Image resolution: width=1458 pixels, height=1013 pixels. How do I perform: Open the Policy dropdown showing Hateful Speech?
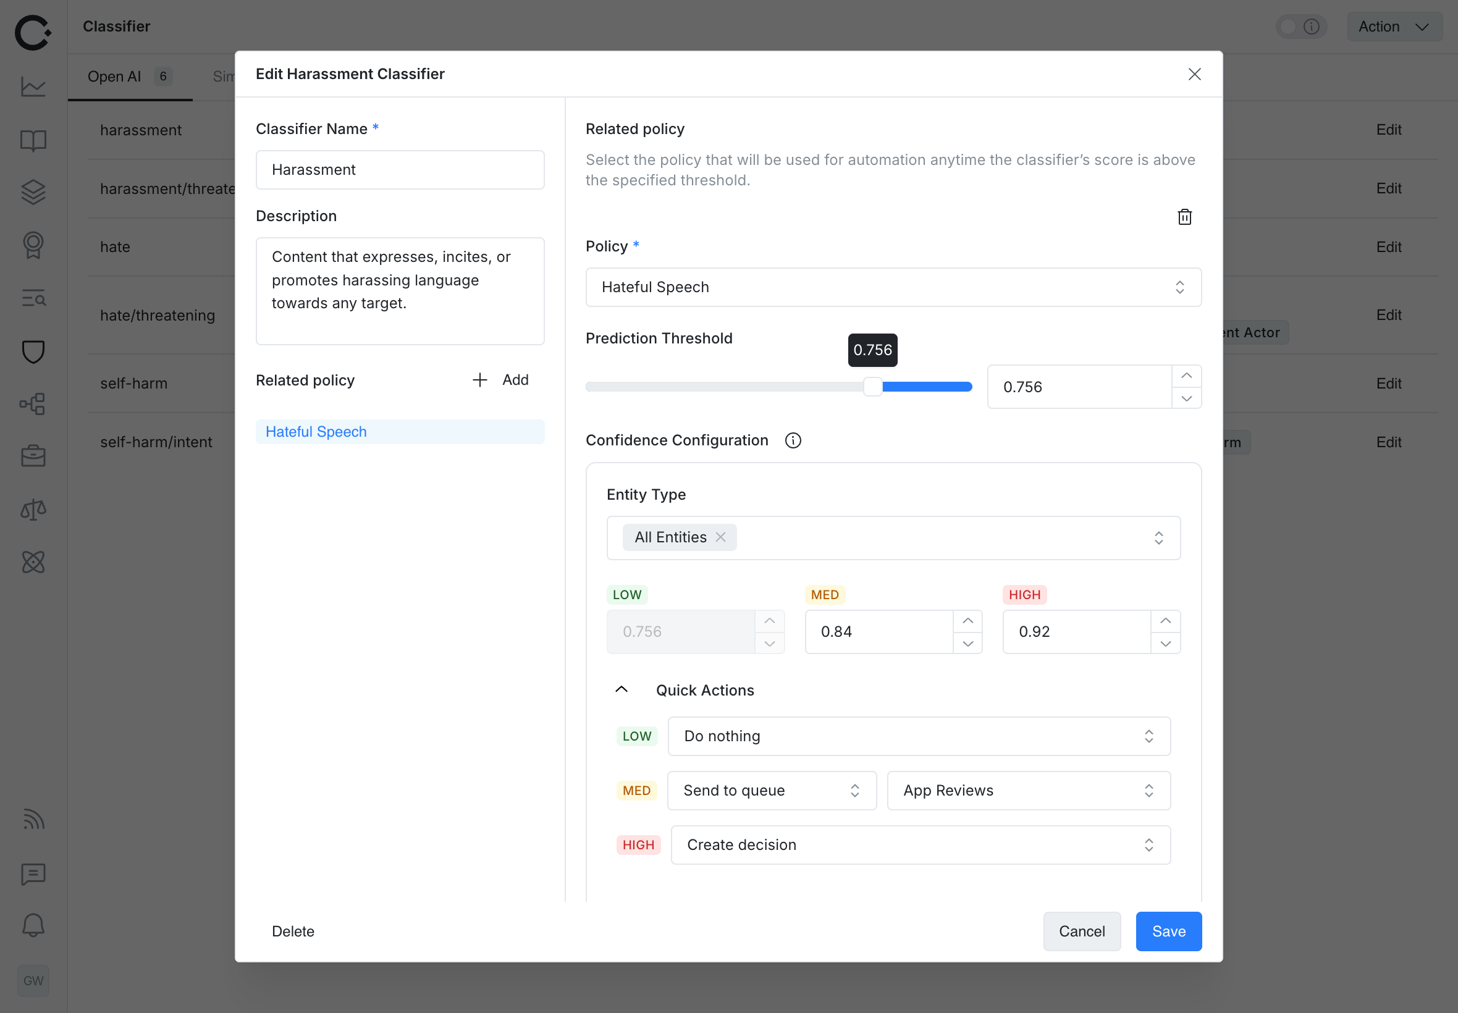click(x=892, y=287)
